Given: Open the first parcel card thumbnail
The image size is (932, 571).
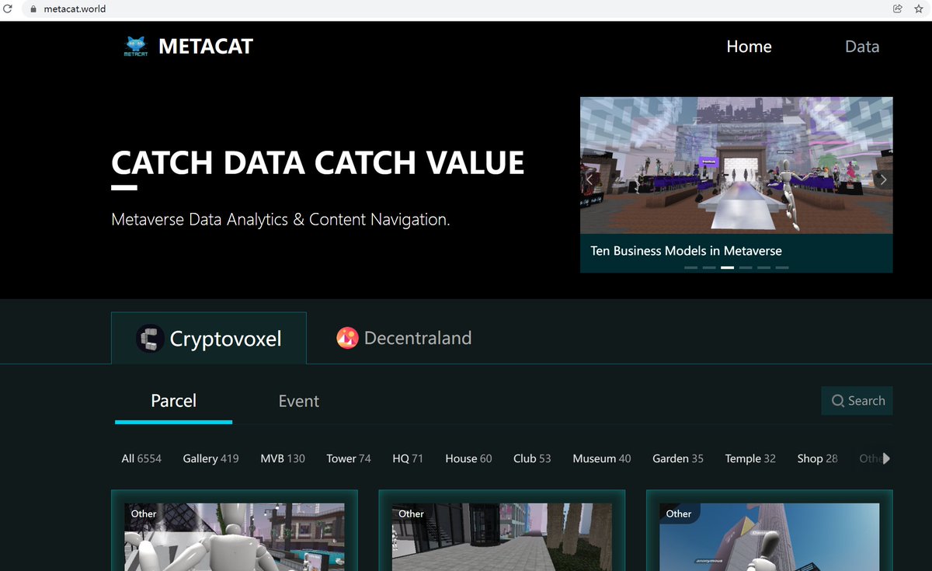Looking at the screenshot, I should pos(235,537).
